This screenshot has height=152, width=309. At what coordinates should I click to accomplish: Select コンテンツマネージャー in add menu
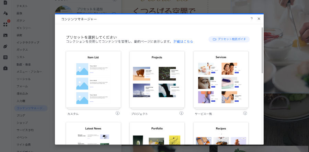tap(31, 108)
